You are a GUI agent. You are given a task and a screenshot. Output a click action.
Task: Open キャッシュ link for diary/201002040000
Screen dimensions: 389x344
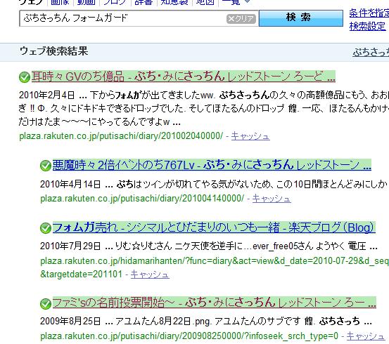(250, 136)
